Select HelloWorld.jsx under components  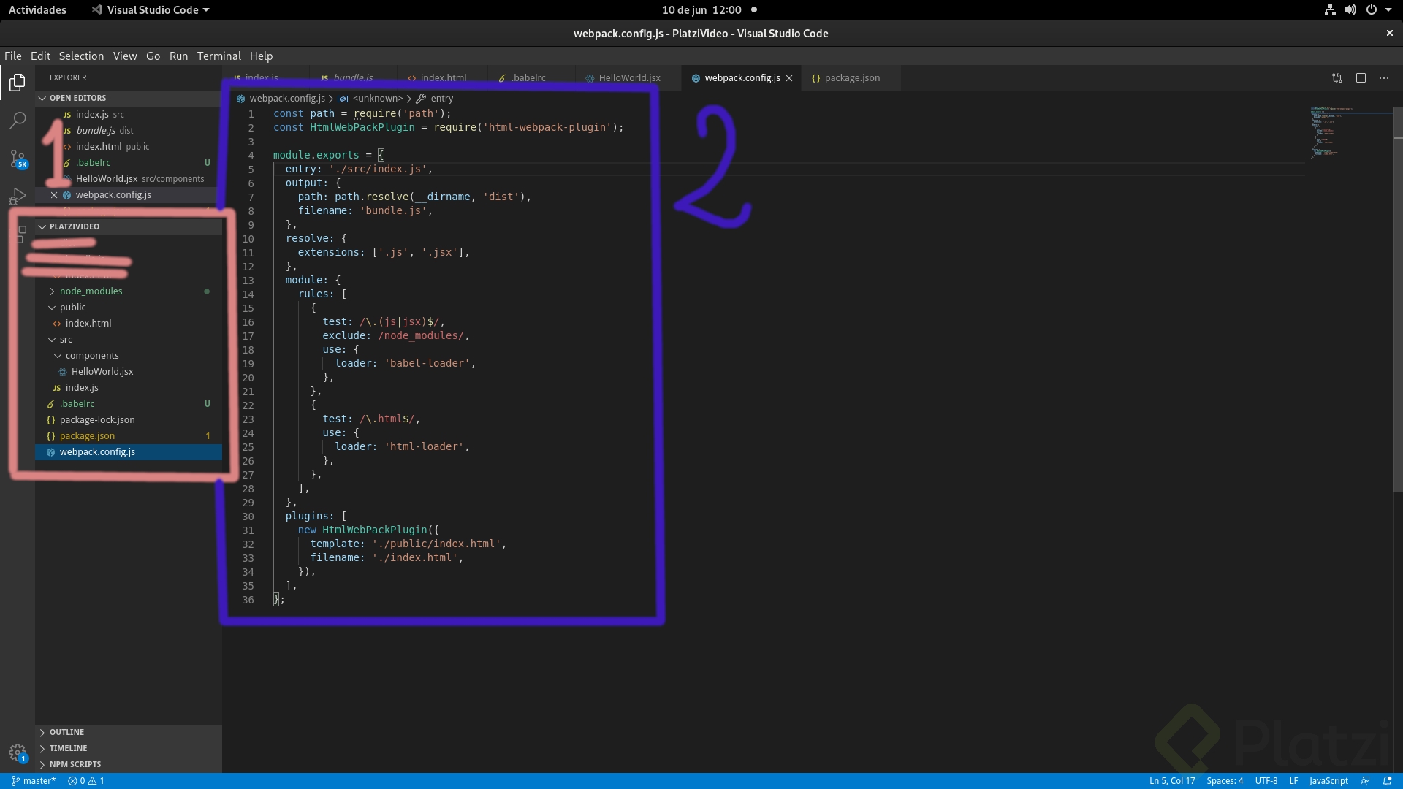(103, 371)
